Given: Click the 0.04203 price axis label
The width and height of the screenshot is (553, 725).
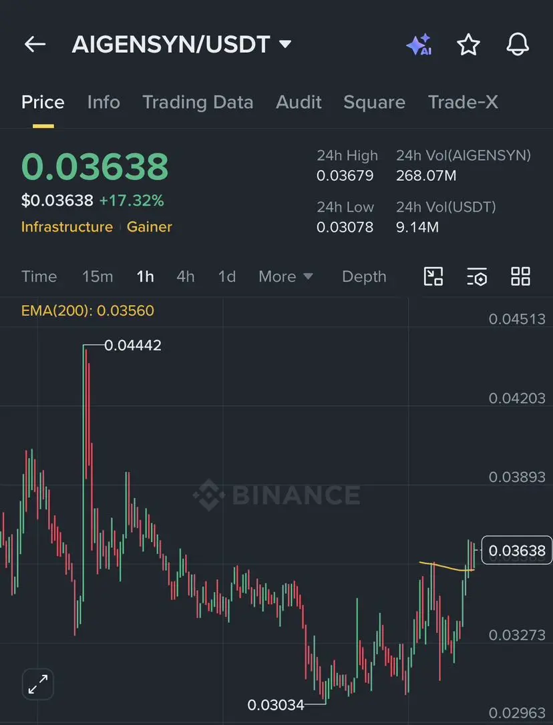Looking at the screenshot, I should 517,398.
